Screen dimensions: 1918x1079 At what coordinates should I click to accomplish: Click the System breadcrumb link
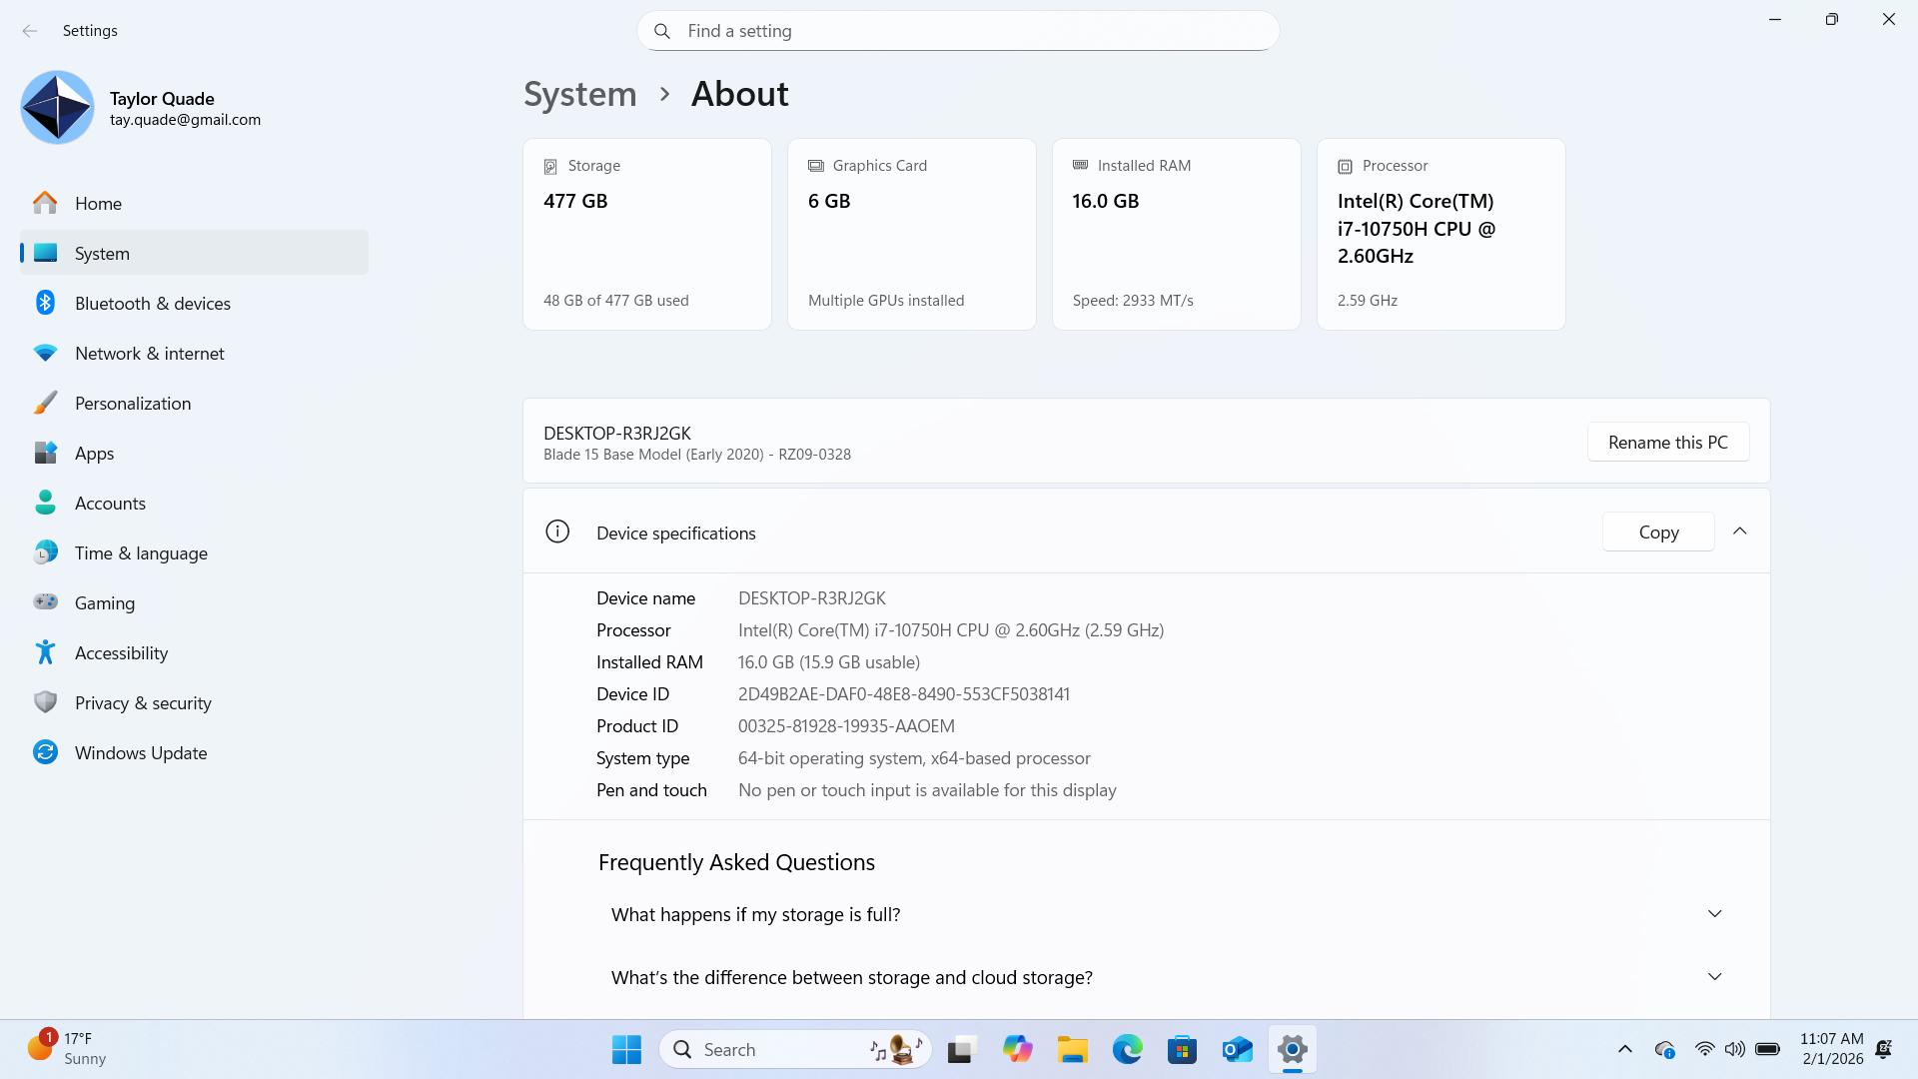[x=579, y=94]
